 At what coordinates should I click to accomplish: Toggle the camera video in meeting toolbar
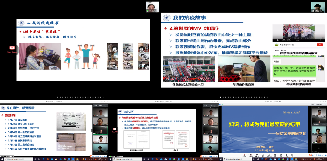pos(251,155)
